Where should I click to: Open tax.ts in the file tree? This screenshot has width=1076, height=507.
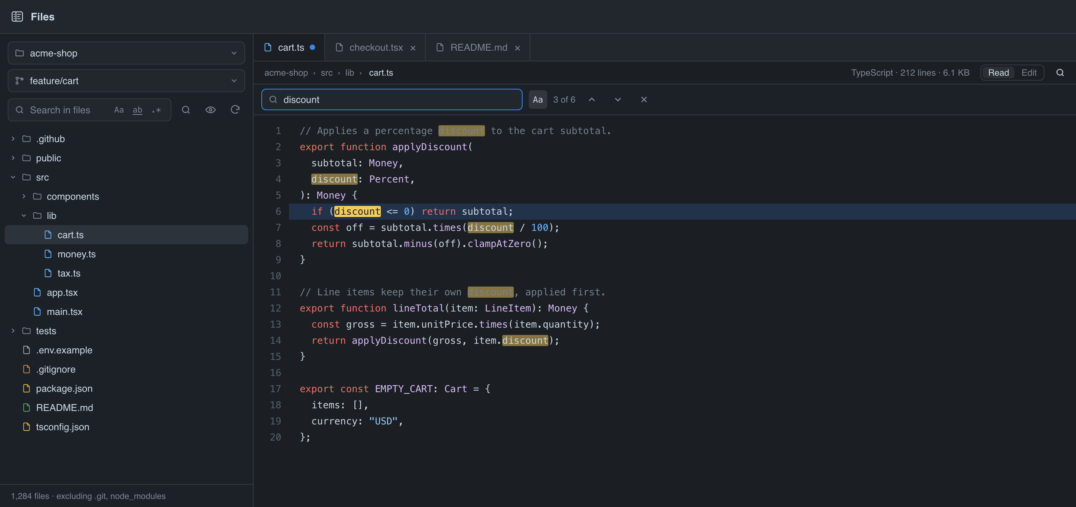126,273
